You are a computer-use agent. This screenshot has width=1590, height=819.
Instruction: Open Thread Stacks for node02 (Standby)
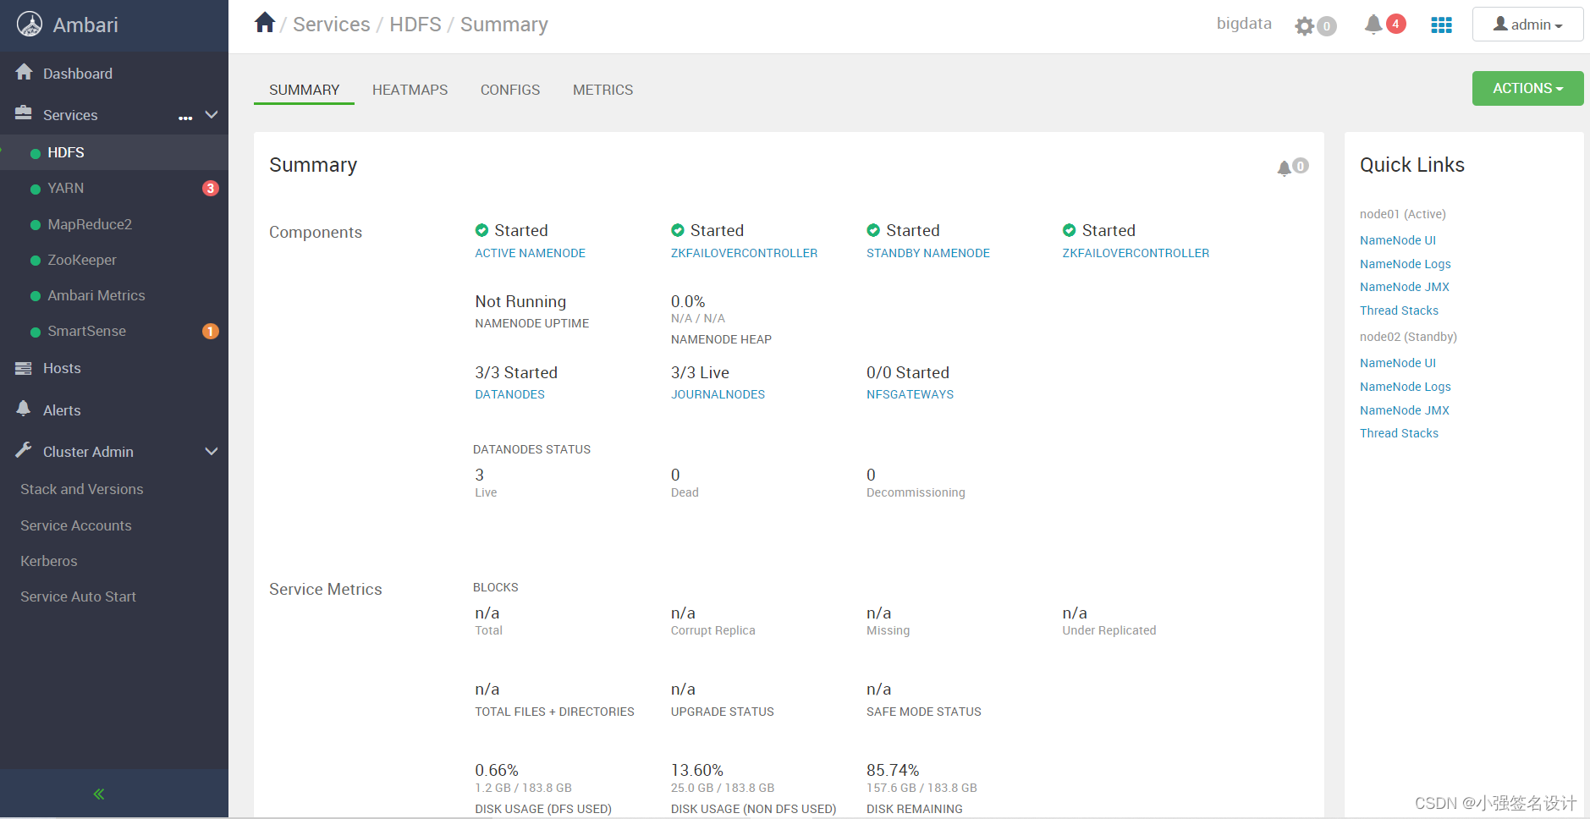coord(1399,433)
